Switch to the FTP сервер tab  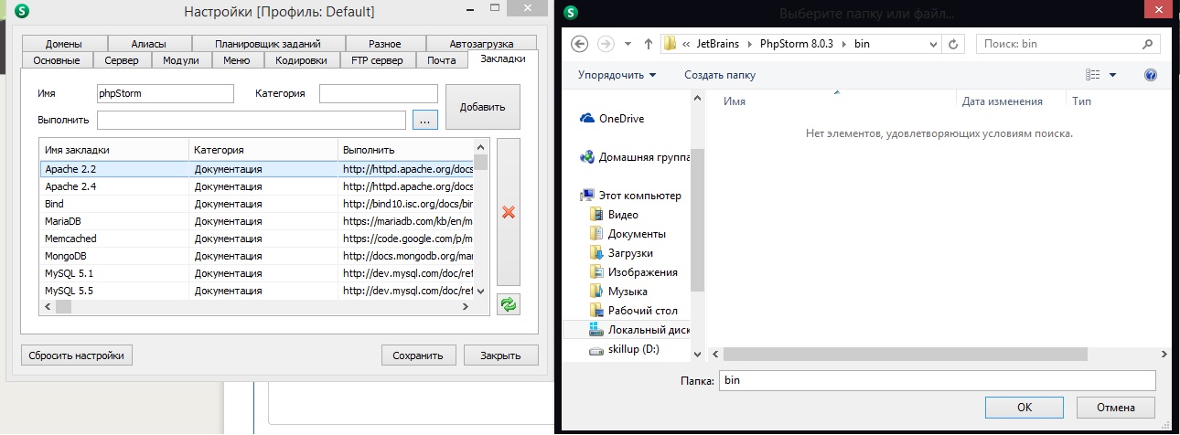pos(377,60)
